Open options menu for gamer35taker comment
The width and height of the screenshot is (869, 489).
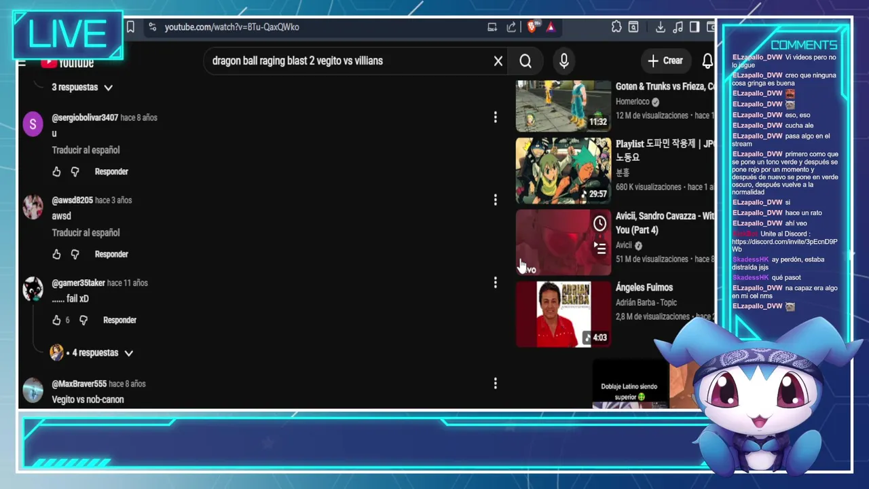tap(496, 283)
